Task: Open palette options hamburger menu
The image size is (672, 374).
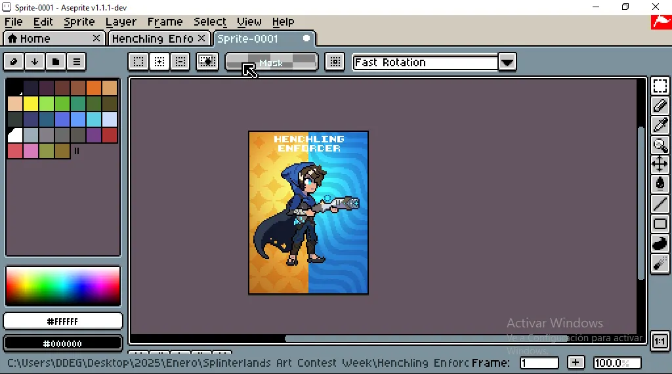Action: (77, 62)
